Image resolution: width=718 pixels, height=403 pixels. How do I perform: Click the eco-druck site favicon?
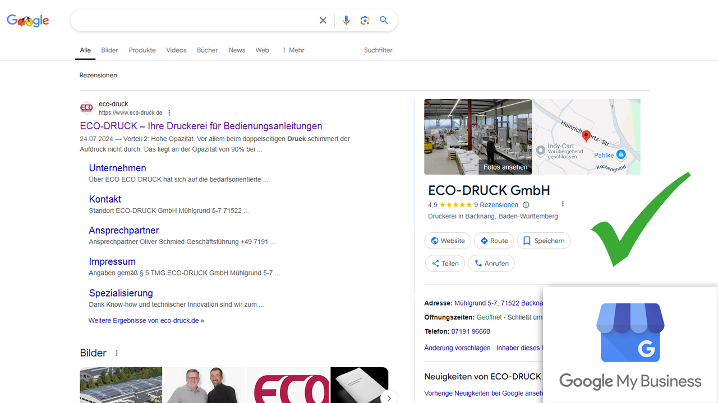tap(86, 108)
